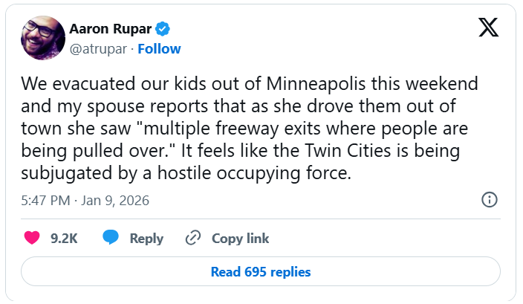
Task: Click the 9.2K like count
Action: coord(64,239)
